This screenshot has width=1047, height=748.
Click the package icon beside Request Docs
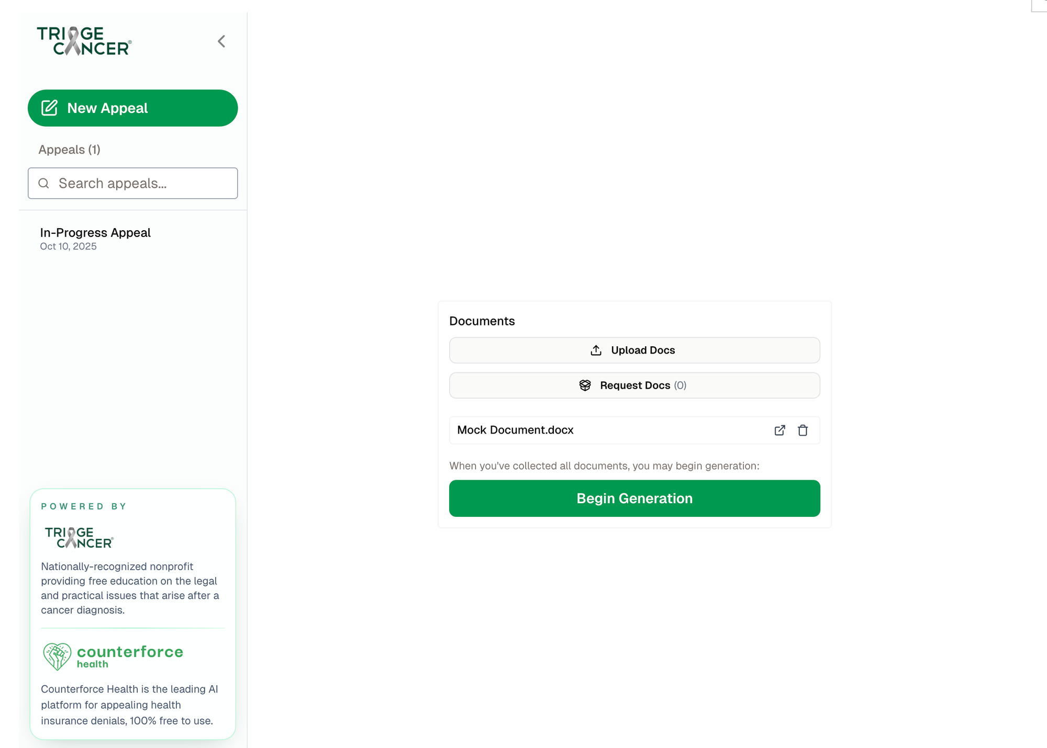(x=585, y=386)
